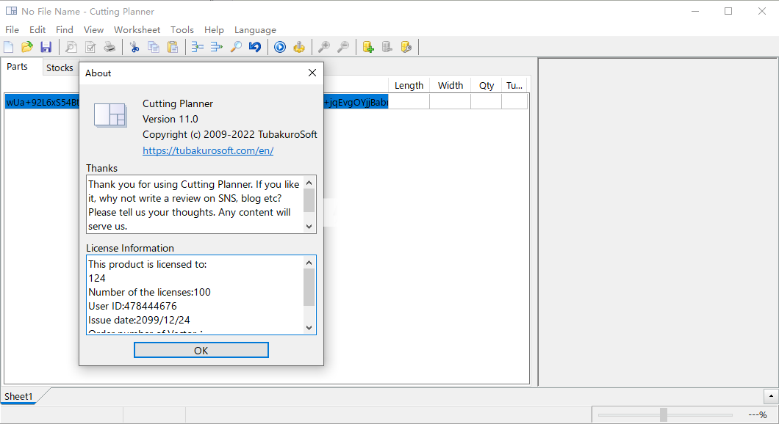
Task: Open the Tools menu
Action: click(182, 30)
